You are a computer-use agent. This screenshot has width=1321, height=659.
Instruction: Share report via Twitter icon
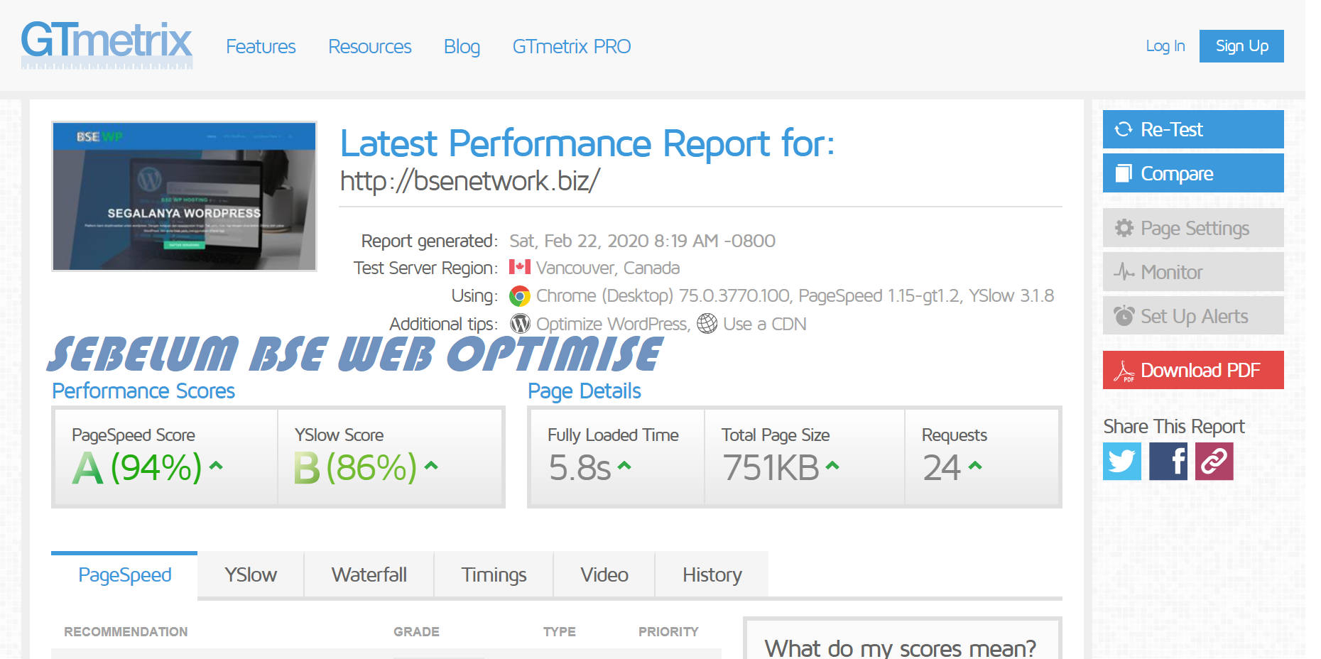tap(1122, 462)
